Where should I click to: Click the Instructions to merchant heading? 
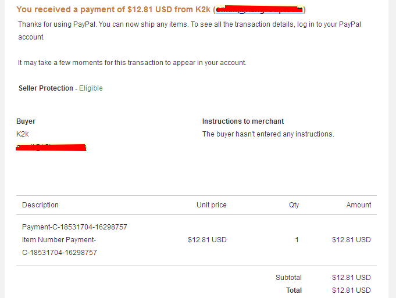(243, 121)
